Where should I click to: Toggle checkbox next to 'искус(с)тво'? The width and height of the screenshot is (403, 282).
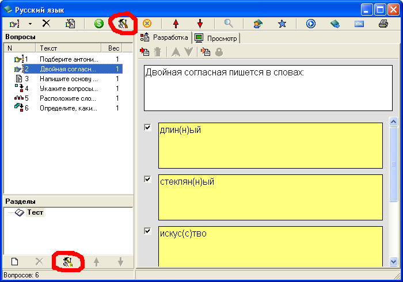148,231
